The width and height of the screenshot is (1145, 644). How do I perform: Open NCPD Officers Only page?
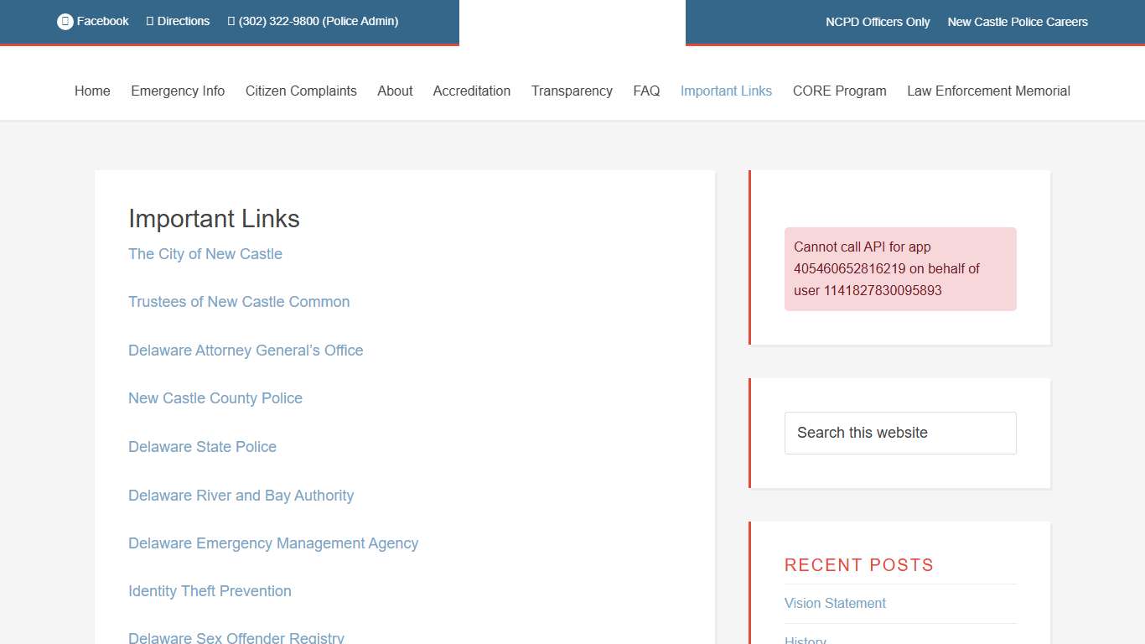pyautogui.click(x=878, y=22)
